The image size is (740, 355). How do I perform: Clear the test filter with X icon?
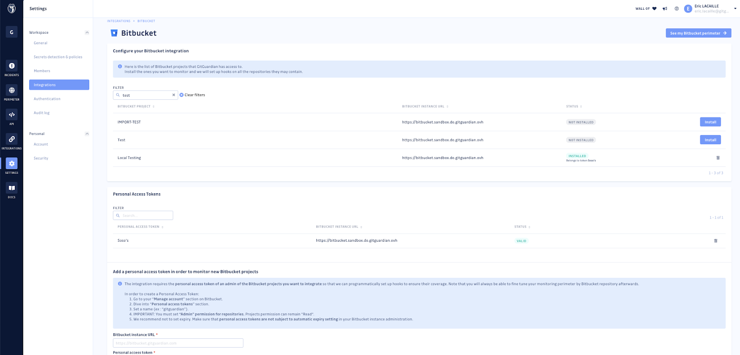click(x=174, y=95)
